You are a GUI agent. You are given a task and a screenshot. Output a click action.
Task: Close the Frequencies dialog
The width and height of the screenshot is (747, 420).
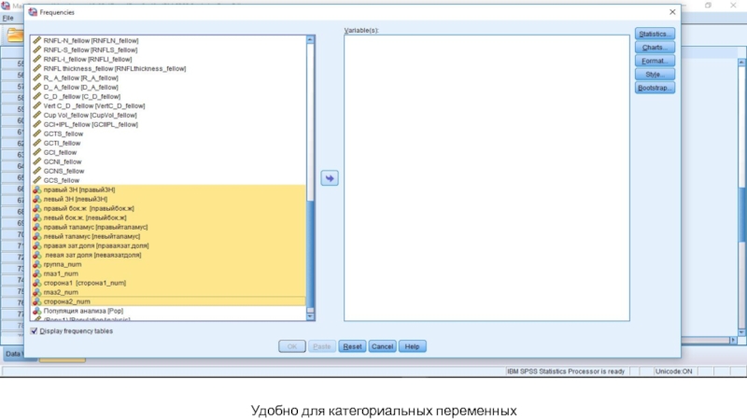click(672, 12)
